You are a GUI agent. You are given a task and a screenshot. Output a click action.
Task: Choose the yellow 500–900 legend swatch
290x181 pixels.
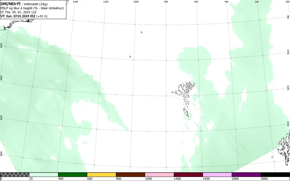[101, 175]
